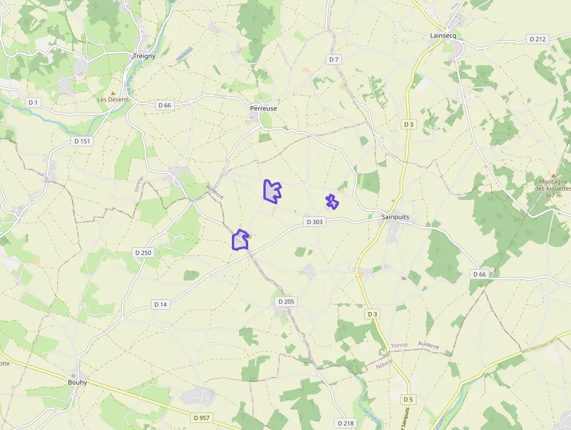This screenshot has height=430, width=571.
Task: Select the D 218 road shield
Action: [346, 424]
